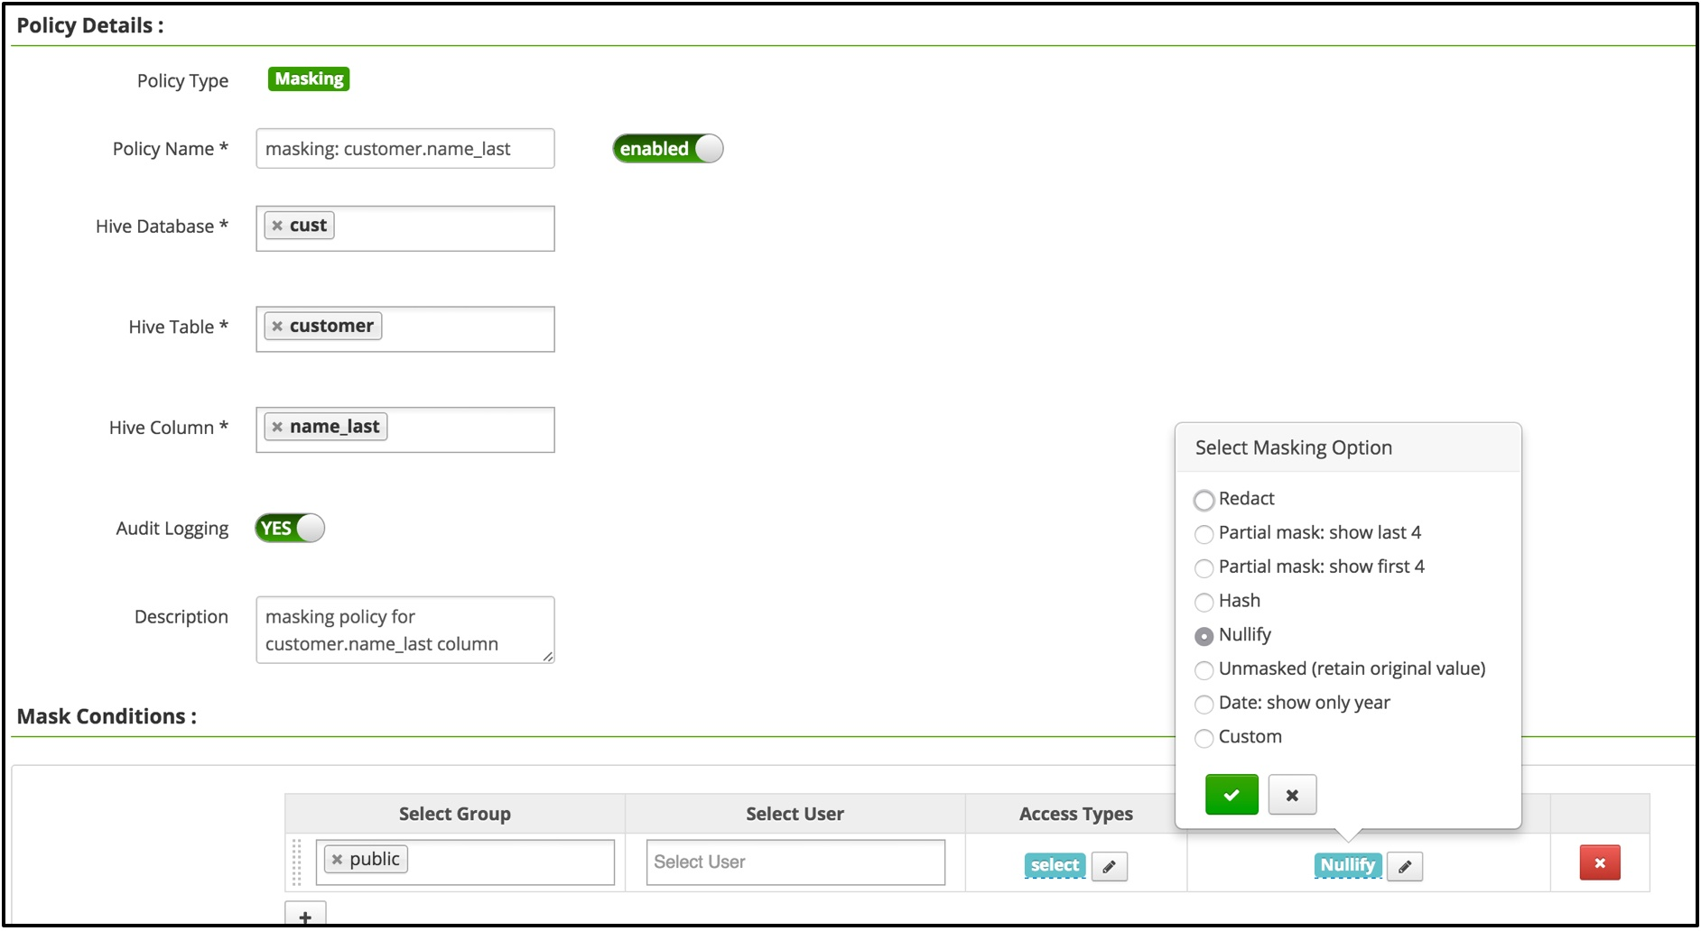Screen dimensions: 1701x931
Task: Remove 'name_last' tag from Hive Column
Action: pos(277,427)
